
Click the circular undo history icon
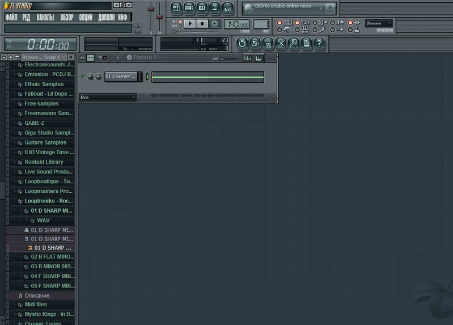242,43
